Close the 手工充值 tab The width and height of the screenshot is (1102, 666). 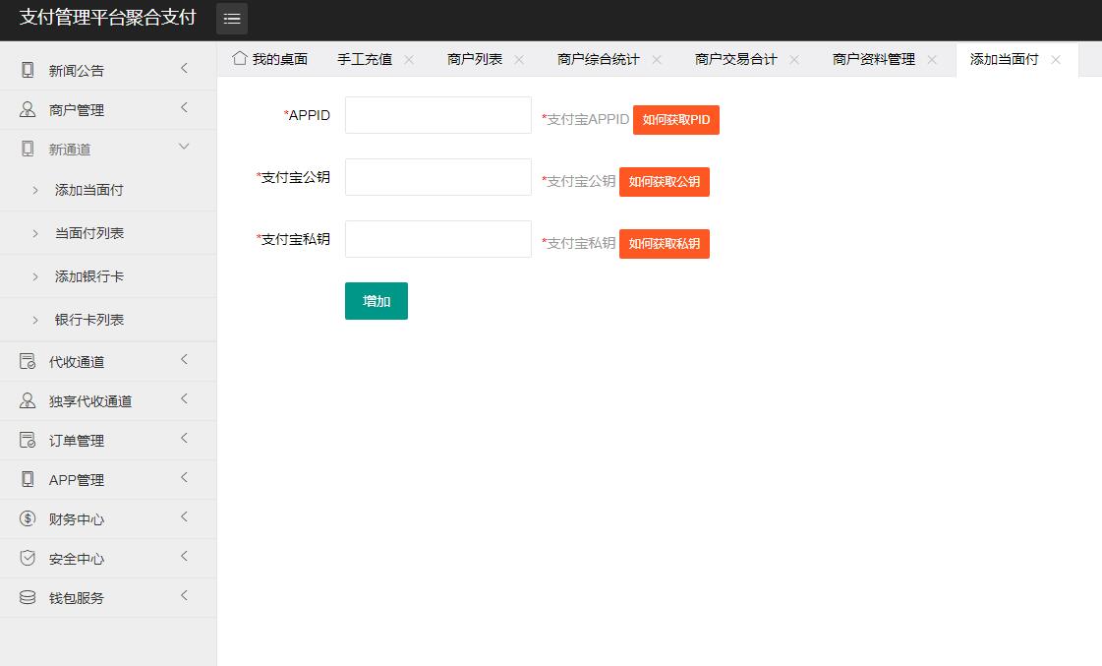pos(409,60)
